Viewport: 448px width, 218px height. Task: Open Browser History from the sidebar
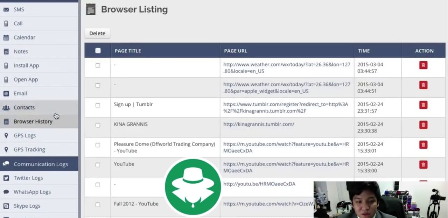(x=33, y=121)
